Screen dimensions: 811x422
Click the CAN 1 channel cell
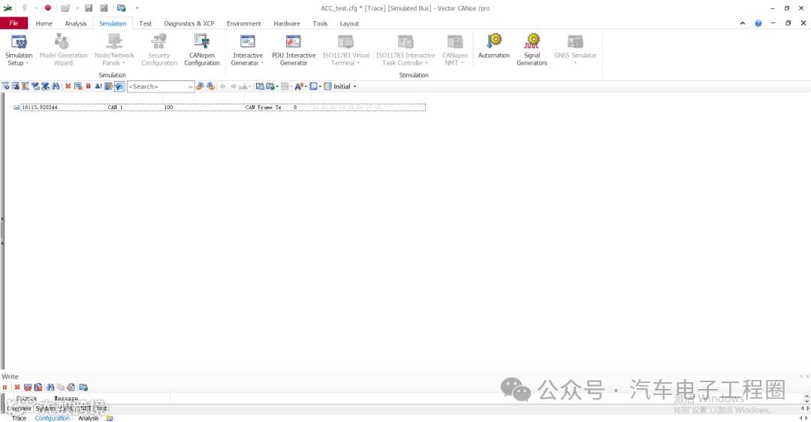115,107
